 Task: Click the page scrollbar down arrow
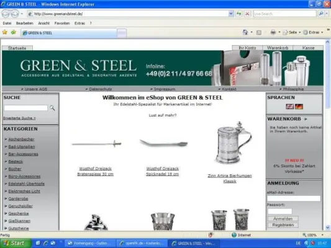point(327,228)
